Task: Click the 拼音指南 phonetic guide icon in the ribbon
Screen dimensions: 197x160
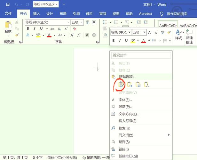Action: [x=87, y=22]
